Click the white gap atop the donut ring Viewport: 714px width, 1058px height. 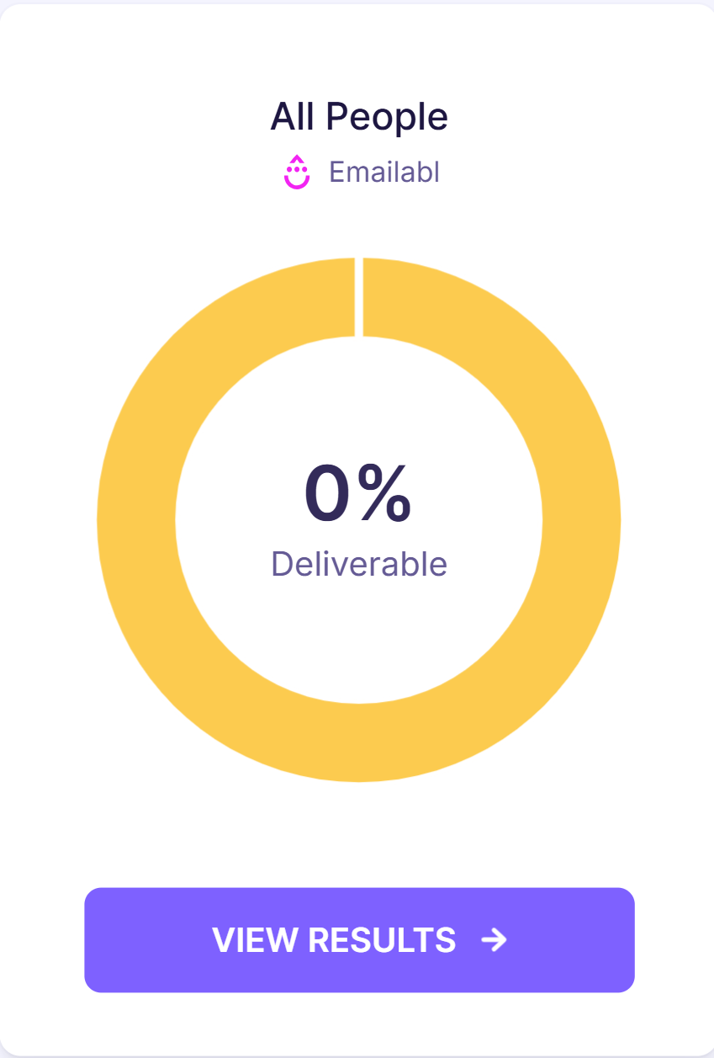[x=359, y=297]
